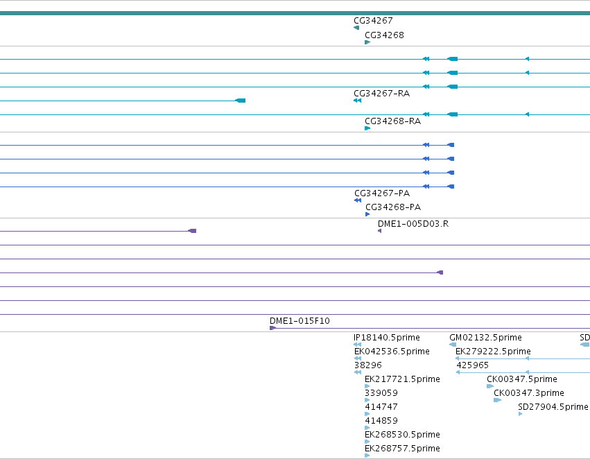Select the EK268530.5prime EST label

[402, 435]
